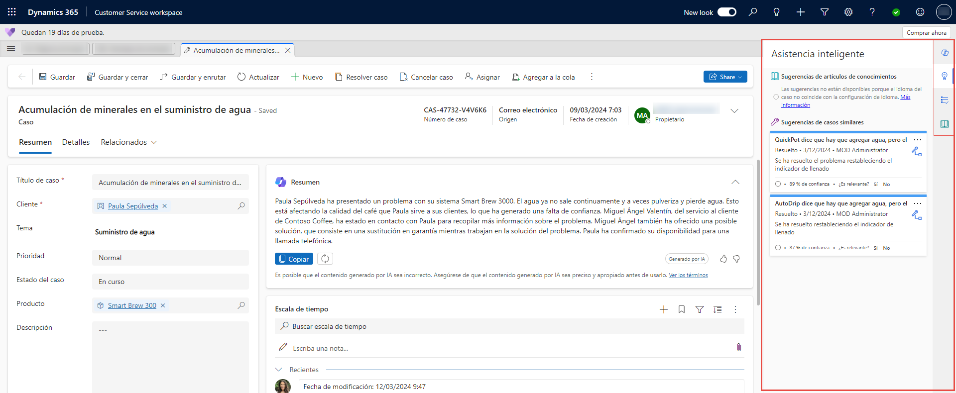Click Actualizar to refresh the case
The width and height of the screenshot is (956, 393).
tap(258, 77)
